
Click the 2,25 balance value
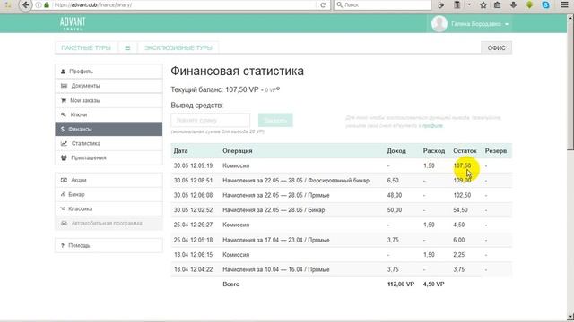click(458, 254)
